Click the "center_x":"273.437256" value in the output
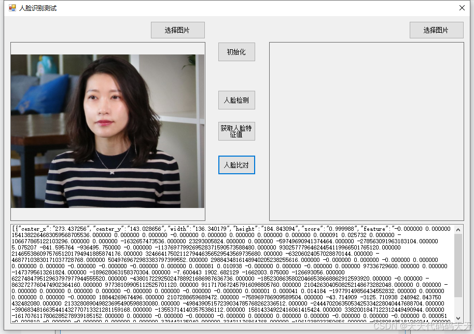Viewport: 474px width, 334px height. [53, 229]
